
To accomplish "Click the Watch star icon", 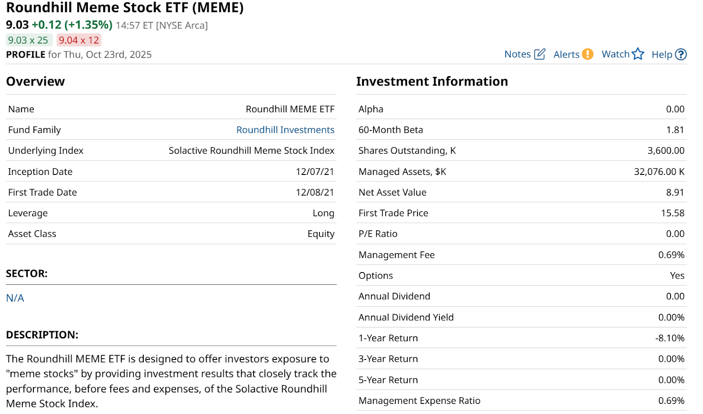I will (638, 54).
